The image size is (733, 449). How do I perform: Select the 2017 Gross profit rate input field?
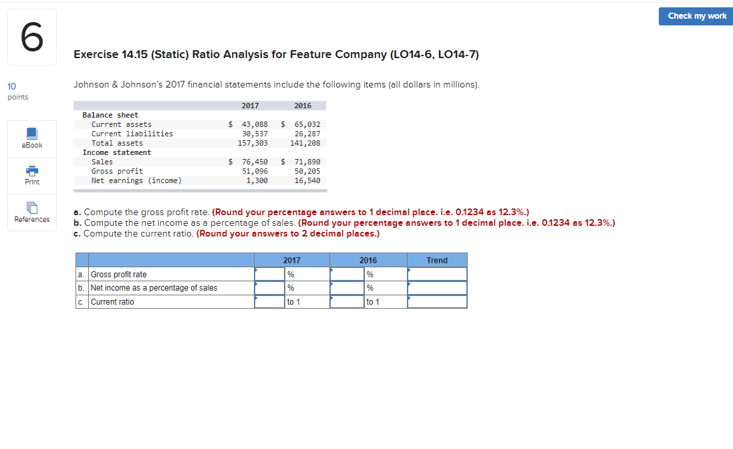271,274
